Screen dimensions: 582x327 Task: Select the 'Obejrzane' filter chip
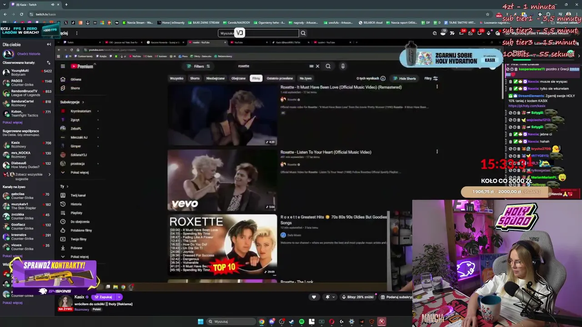[238, 79]
